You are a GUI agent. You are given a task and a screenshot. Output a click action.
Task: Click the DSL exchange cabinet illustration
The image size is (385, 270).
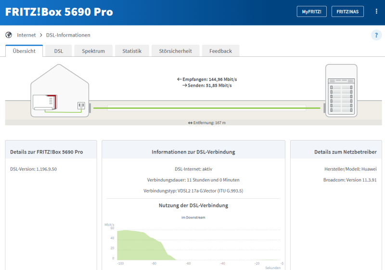342,90
